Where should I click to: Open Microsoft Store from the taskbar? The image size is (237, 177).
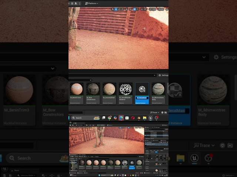(127, 118)
